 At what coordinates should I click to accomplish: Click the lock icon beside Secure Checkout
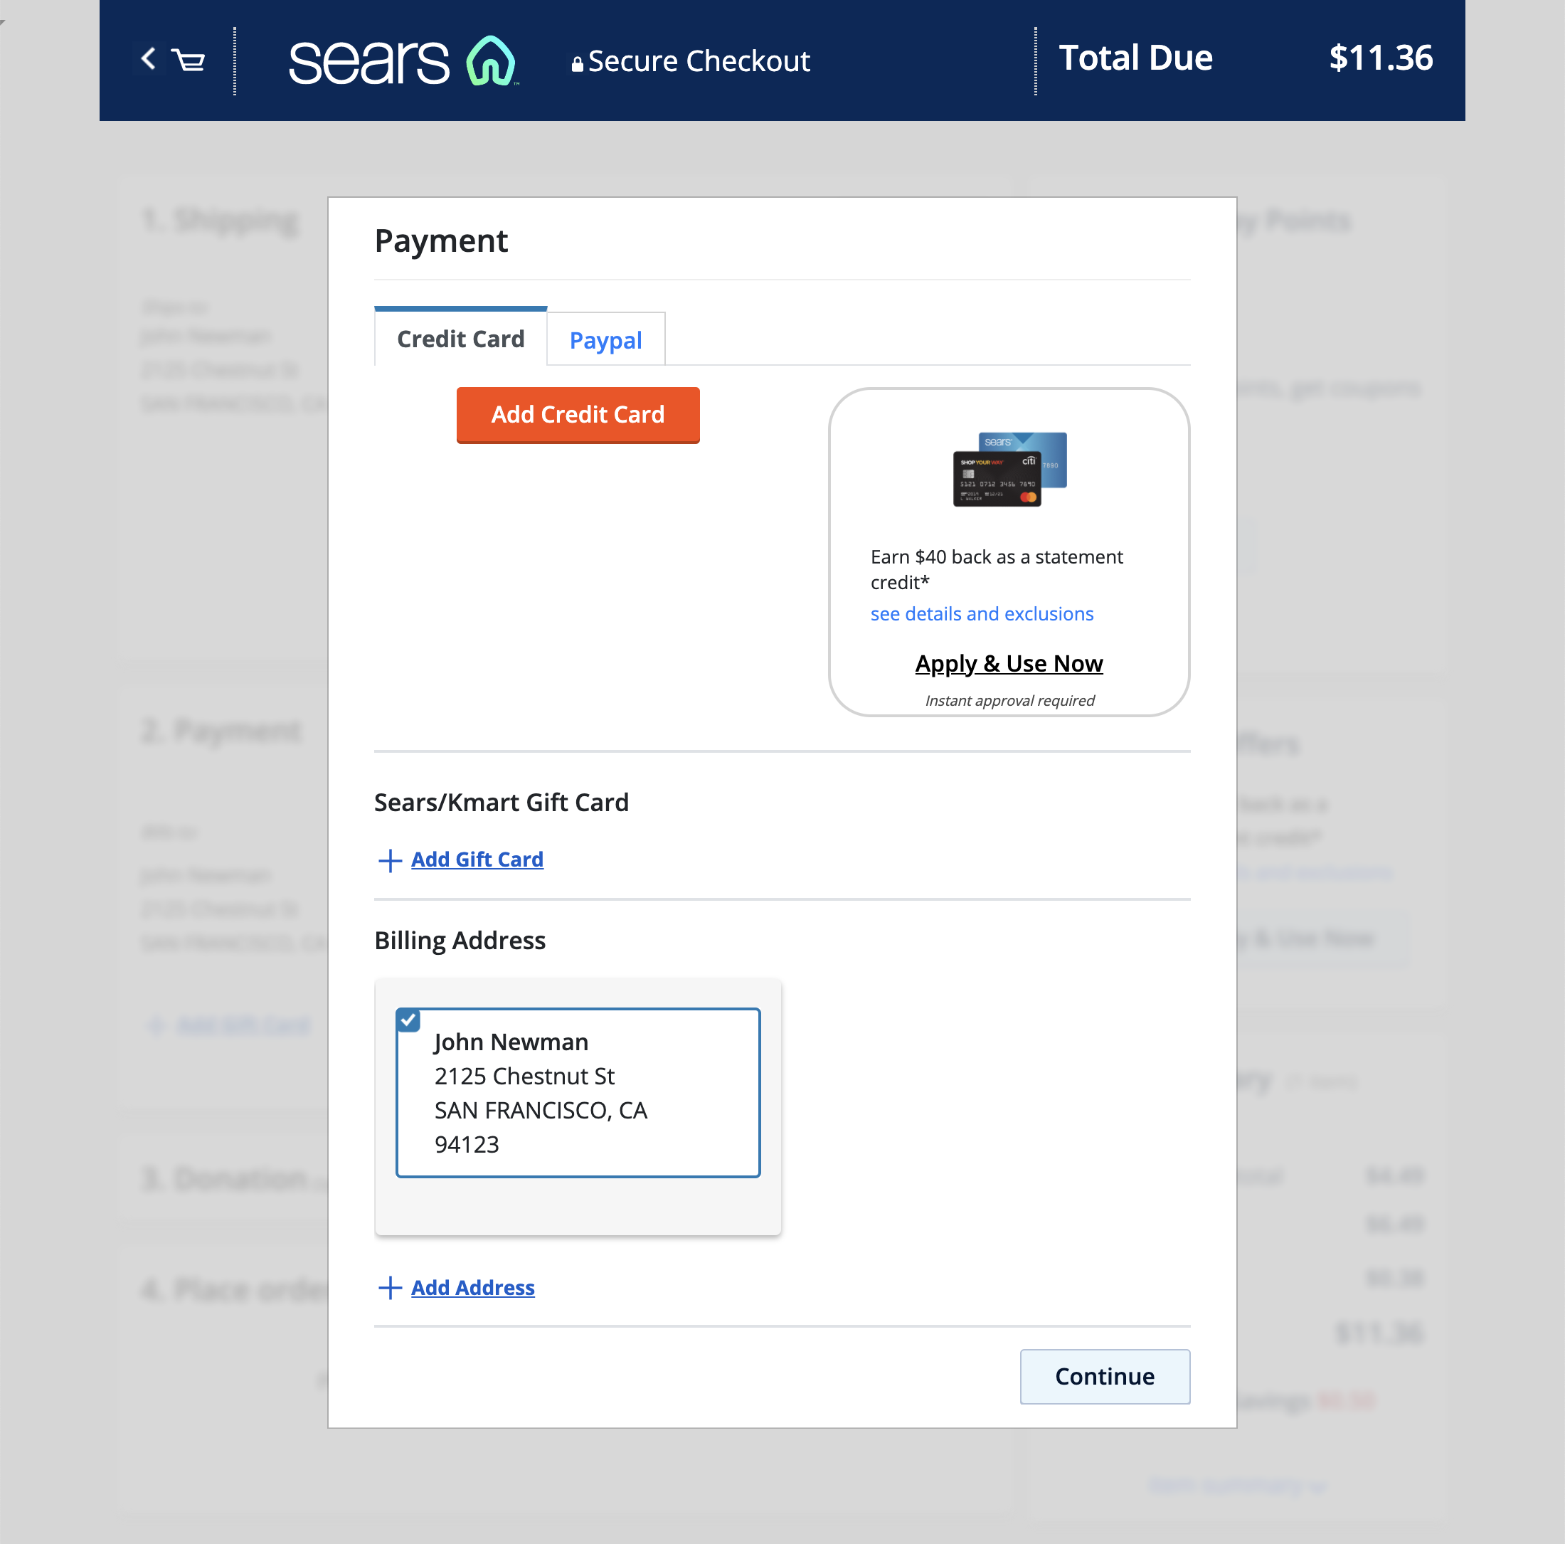577,64
